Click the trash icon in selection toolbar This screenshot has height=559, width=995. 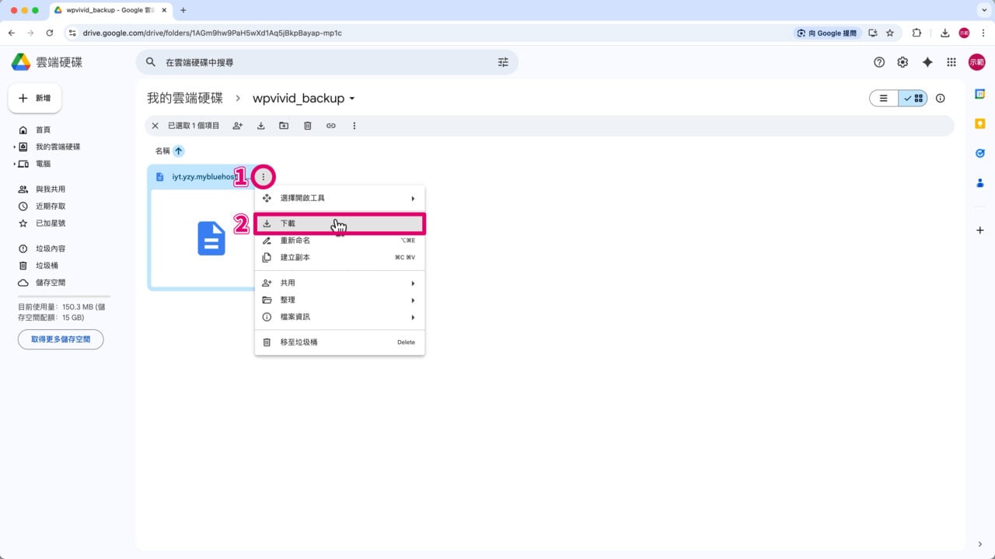(308, 126)
